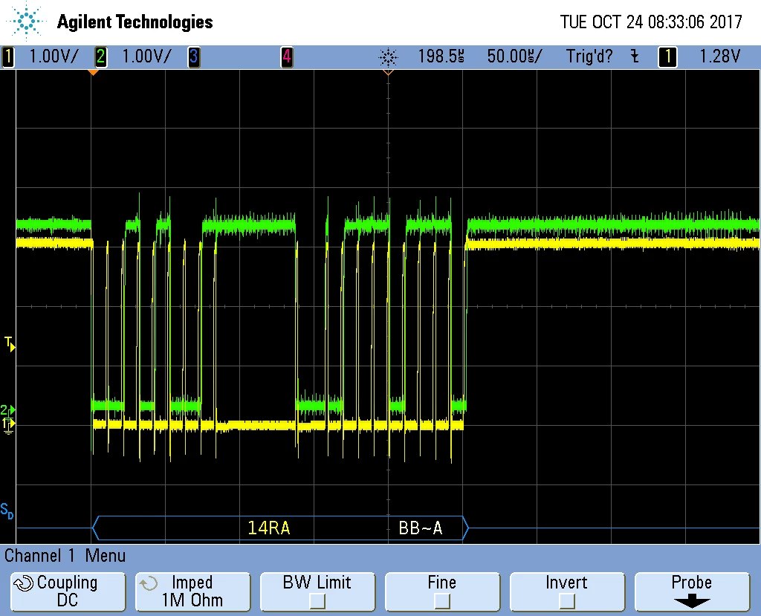Select the channel 1 indicator badge
The width and height of the screenshot is (761, 616).
(x=7, y=56)
